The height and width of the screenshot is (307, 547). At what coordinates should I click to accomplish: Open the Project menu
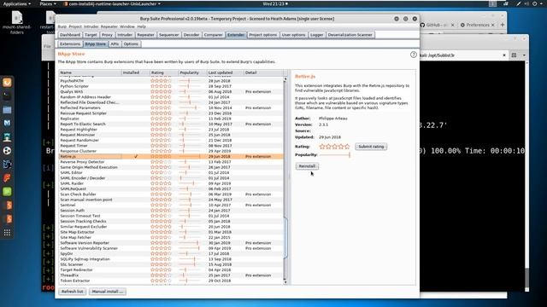click(75, 26)
